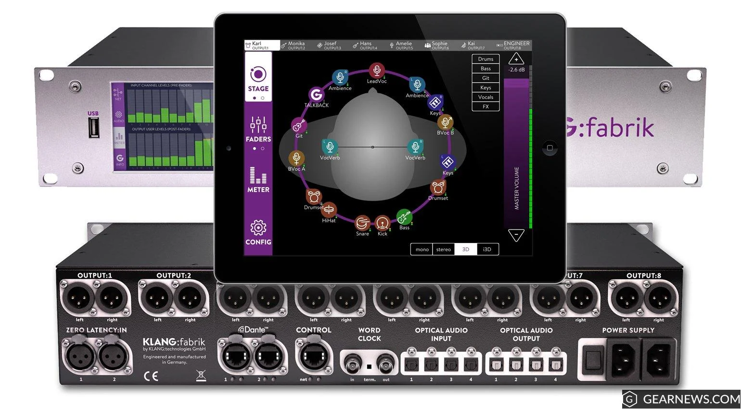This screenshot has height=409, width=741.
Task: Select the Keys icon marked R
Action: click(x=435, y=102)
